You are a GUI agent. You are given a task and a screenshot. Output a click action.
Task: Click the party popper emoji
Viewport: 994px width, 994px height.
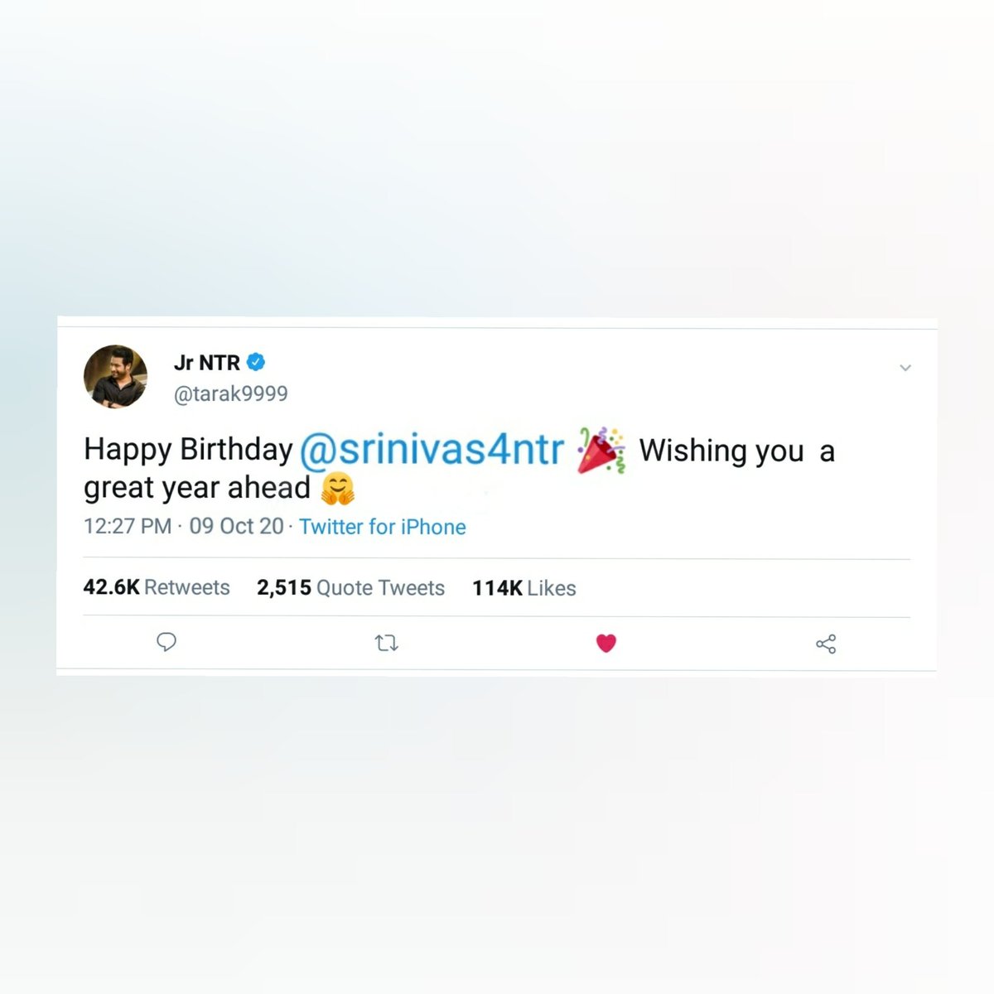(x=601, y=450)
